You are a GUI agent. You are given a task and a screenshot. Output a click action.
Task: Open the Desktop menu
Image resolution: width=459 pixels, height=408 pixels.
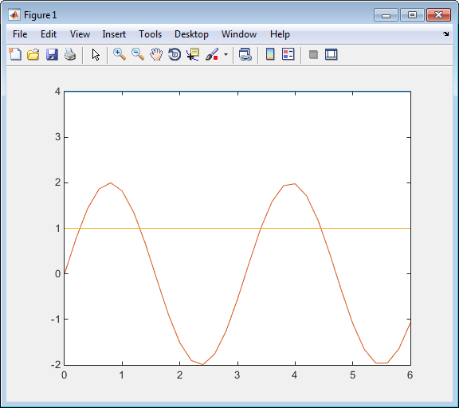[x=191, y=34]
